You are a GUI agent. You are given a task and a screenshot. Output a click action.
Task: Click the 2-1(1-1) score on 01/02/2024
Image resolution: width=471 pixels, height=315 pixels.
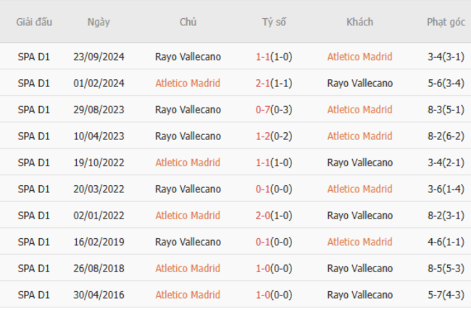tap(274, 83)
